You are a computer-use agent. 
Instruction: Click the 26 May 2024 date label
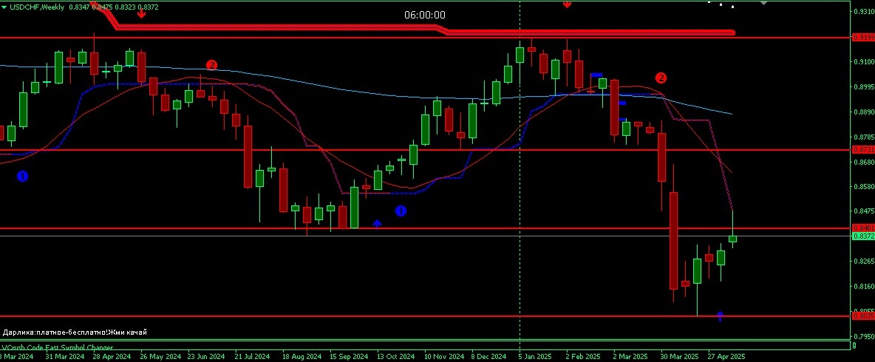[x=160, y=356]
